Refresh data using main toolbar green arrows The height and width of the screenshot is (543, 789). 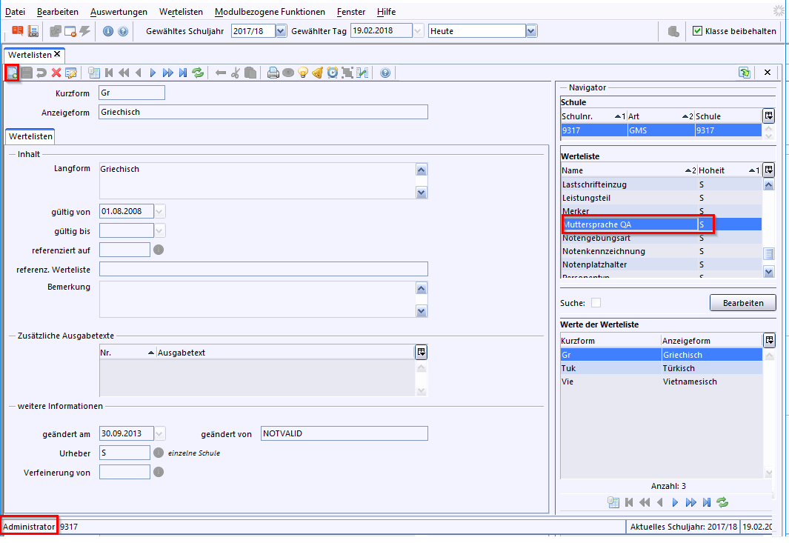(198, 73)
